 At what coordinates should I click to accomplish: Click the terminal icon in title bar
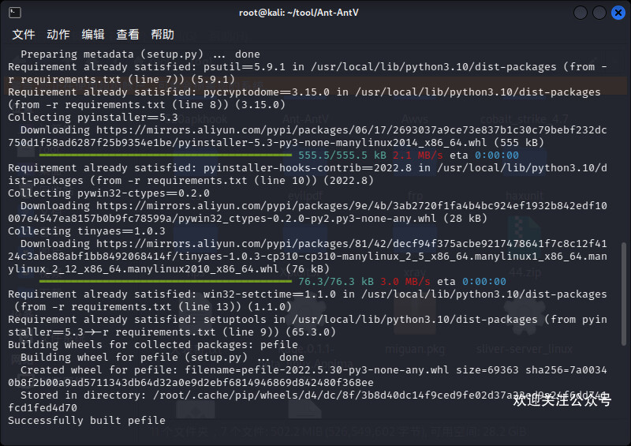15,13
